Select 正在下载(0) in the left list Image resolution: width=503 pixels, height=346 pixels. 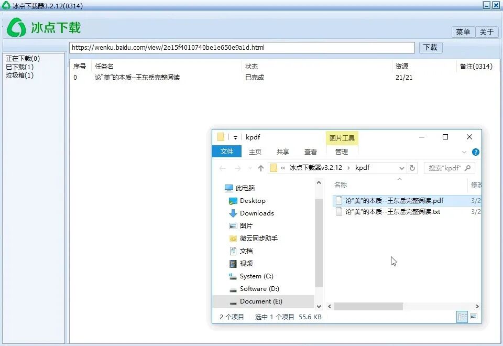click(x=23, y=58)
